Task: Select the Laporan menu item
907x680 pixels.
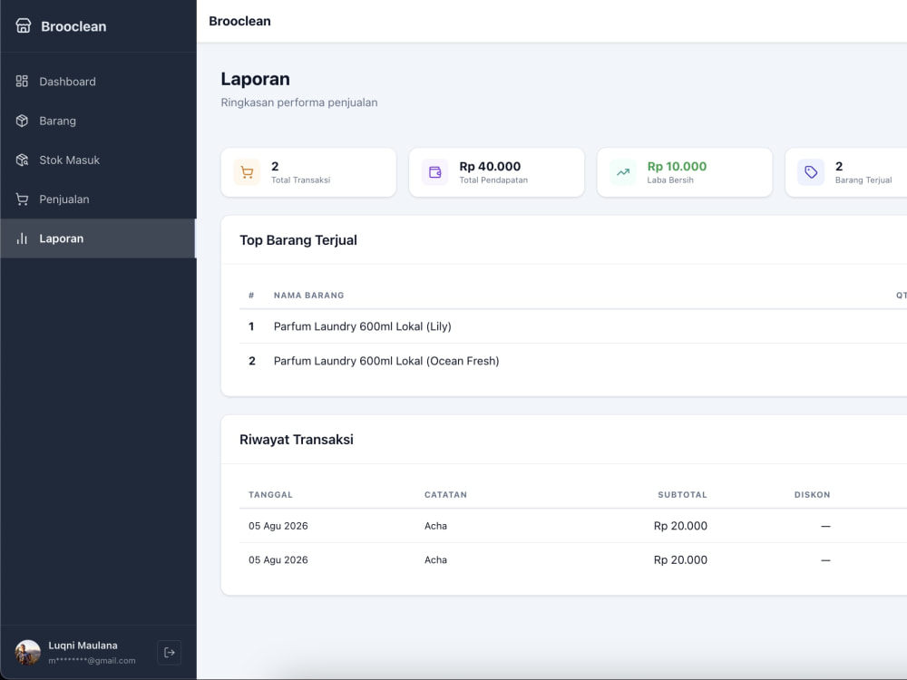Action: tap(98, 238)
